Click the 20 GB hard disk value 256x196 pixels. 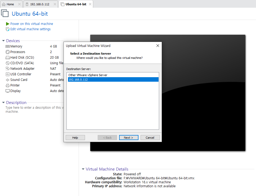54,58
